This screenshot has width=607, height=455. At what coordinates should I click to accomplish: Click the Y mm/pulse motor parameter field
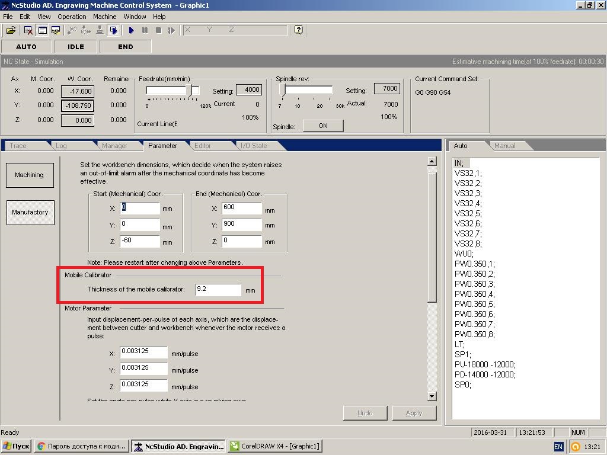tap(143, 369)
